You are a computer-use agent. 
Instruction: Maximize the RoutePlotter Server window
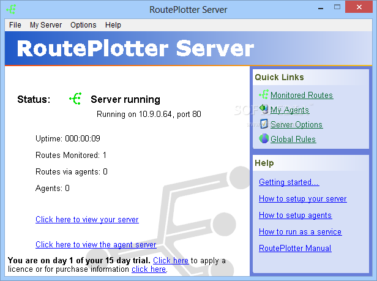click(337, 7)
